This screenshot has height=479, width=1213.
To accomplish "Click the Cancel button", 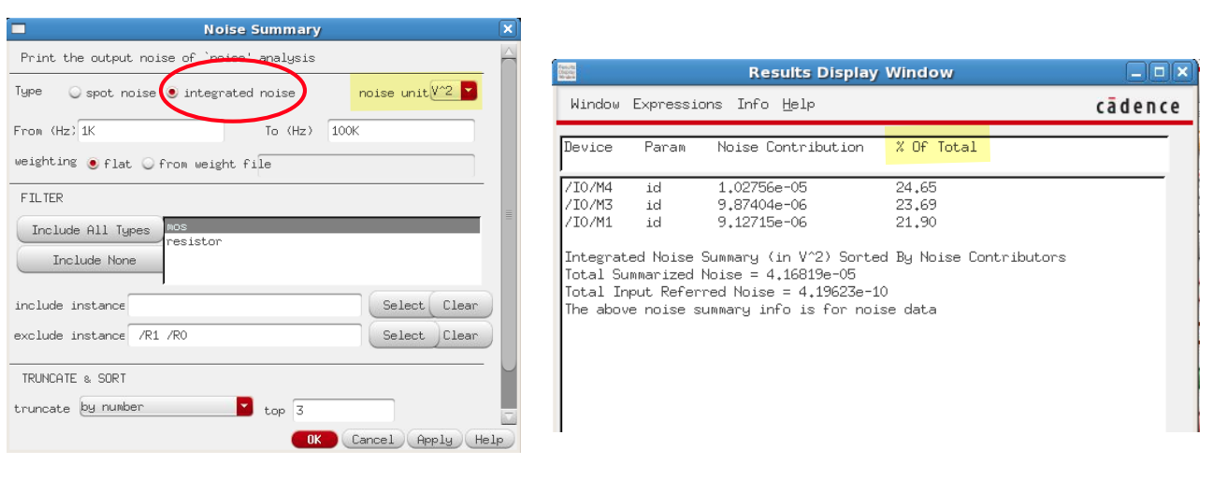I will pyautogui.click(x=373, y=440).
